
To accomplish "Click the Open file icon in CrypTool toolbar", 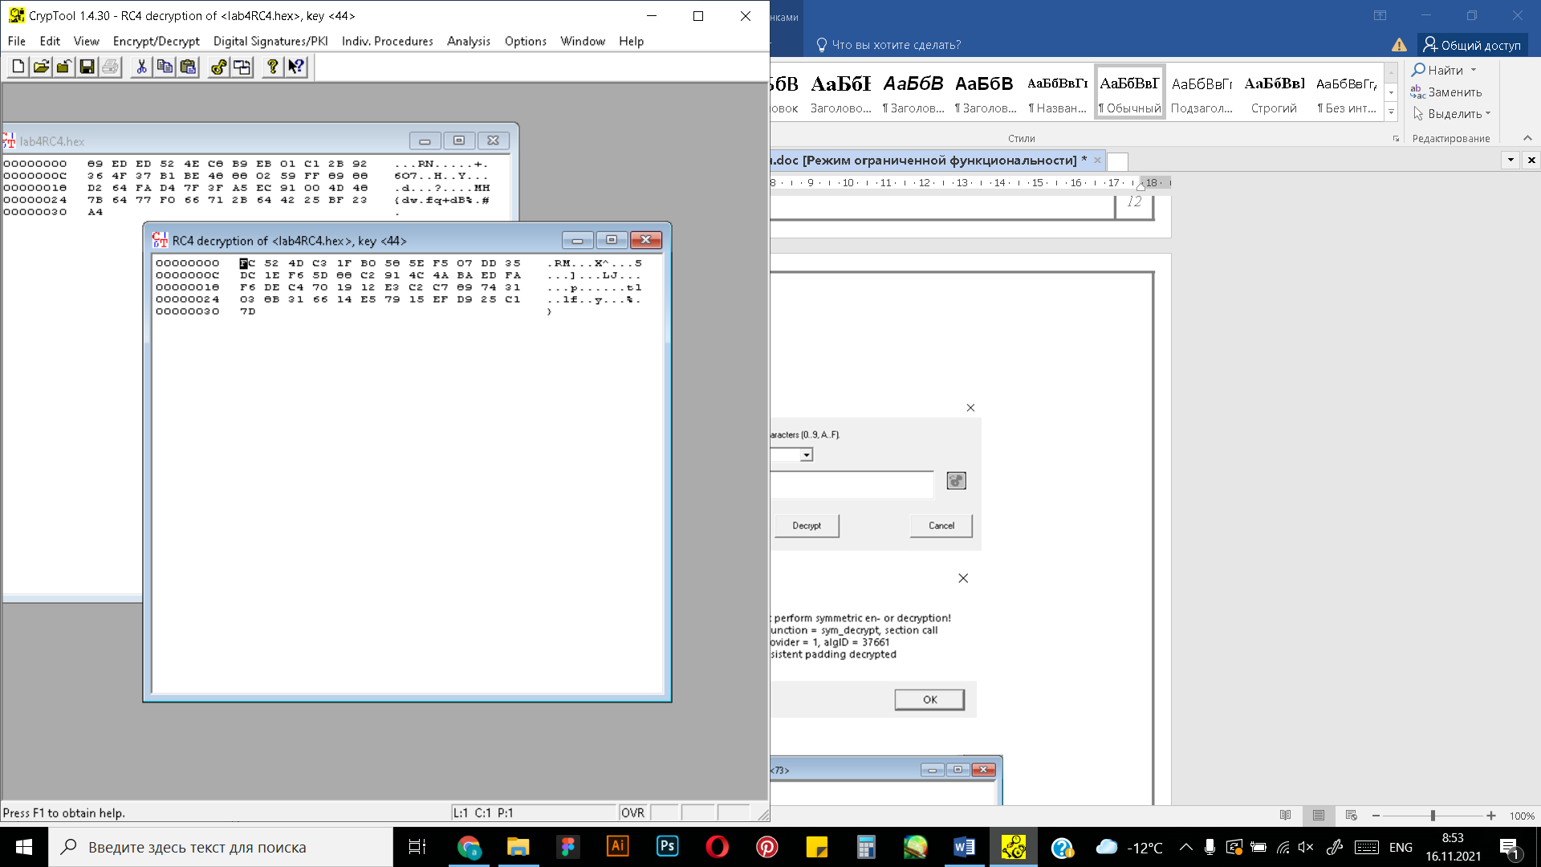I will coord(41,67).
